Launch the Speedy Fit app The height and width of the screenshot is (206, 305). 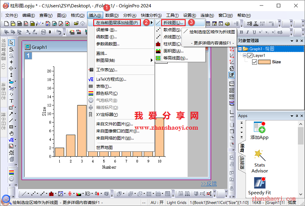tap(260, 186)
